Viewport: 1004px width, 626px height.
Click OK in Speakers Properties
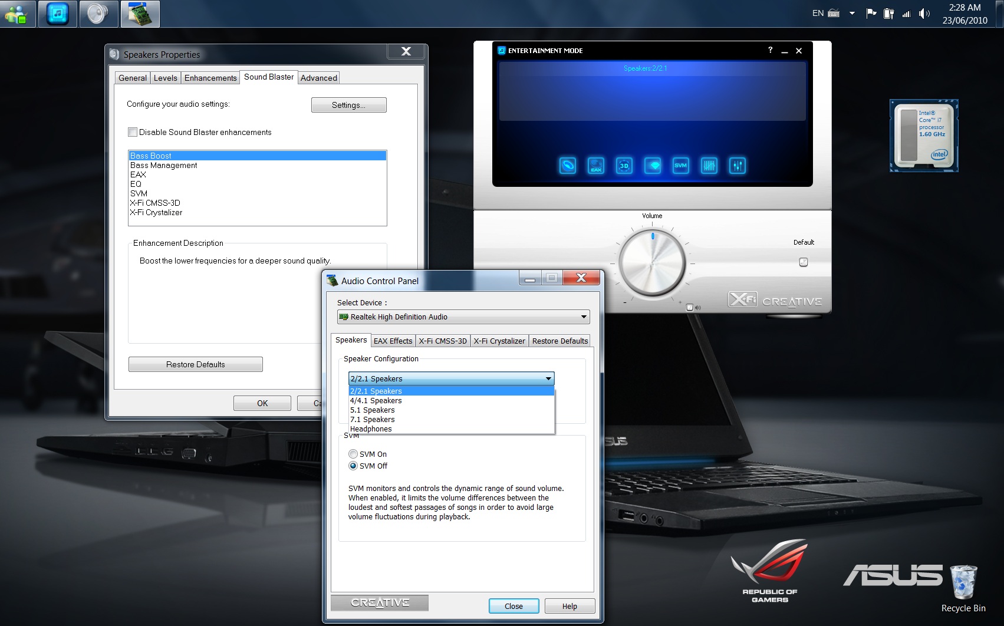[262, 403]
